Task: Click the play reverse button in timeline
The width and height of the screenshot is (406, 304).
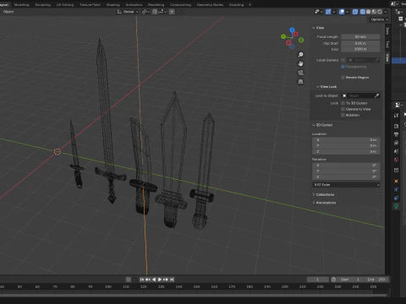Action: (154, 280)
